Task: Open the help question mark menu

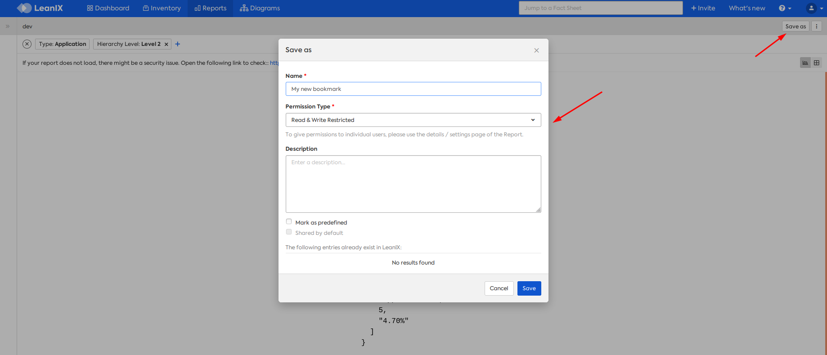Action: tap(785, 8)
